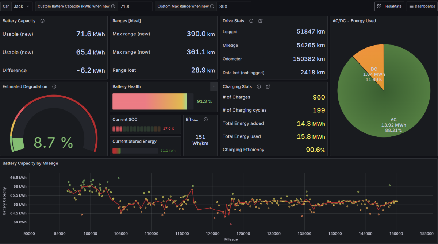Click info icon next to Battery Capacity title
Image resolution: width=438 pixels, height=244 pixels.
click(42, 21)
